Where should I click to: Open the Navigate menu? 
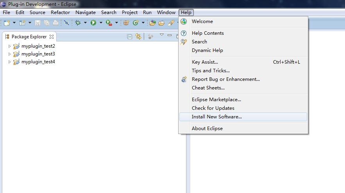[x=85, y=13]
